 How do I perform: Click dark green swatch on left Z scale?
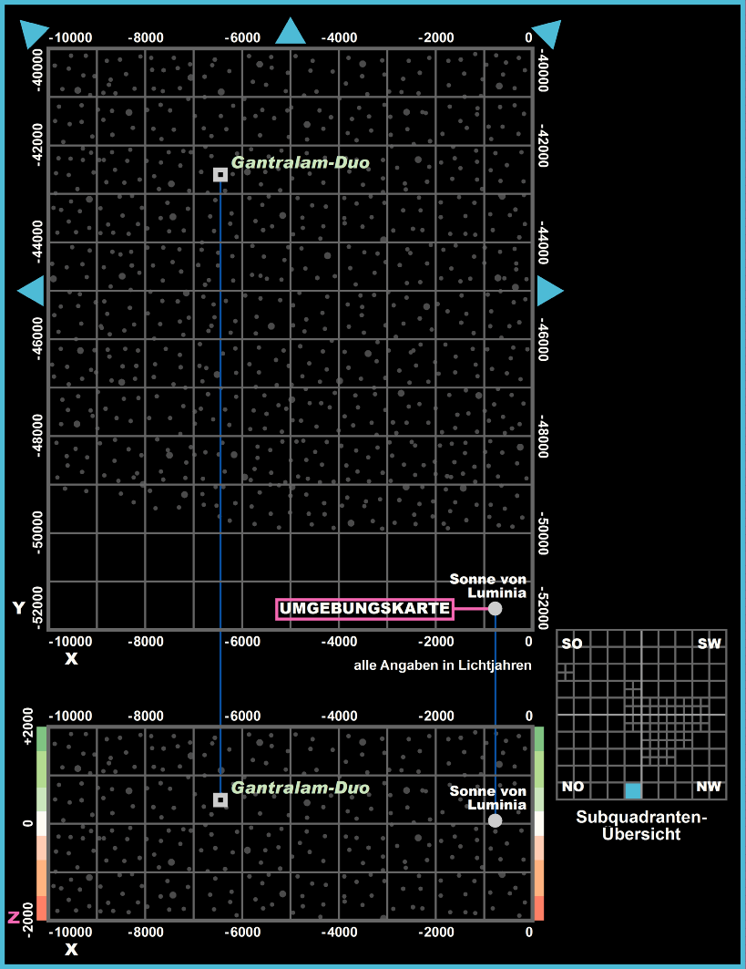point(40,739)
